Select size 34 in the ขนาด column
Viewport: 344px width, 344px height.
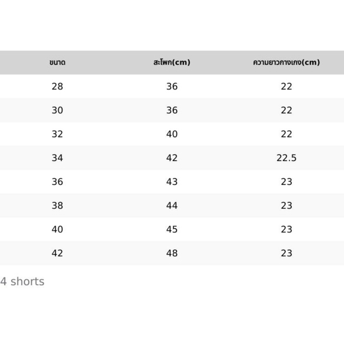pos(57,158)
